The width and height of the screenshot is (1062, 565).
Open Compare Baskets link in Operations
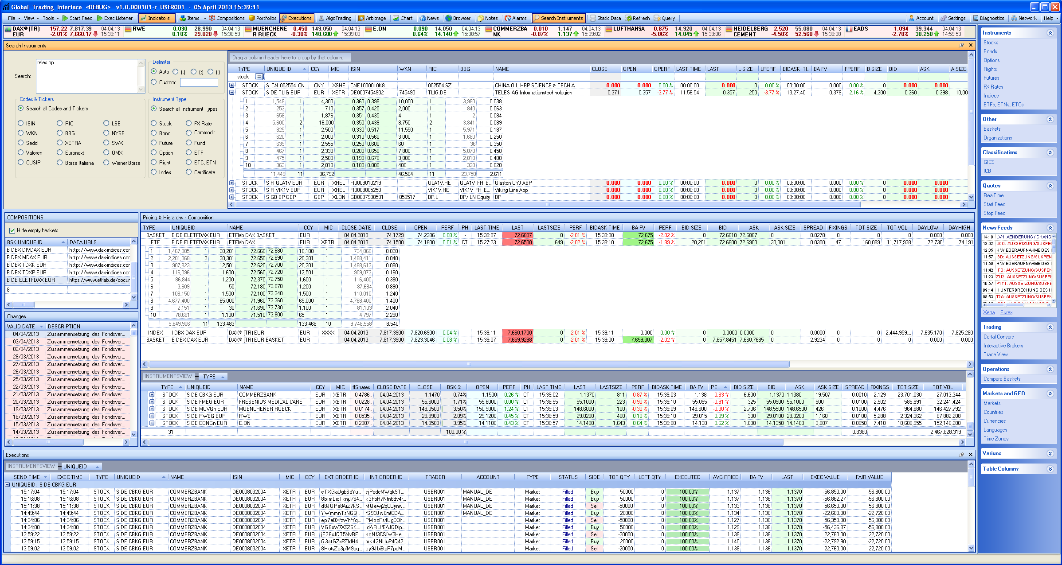click(1002, 379)
